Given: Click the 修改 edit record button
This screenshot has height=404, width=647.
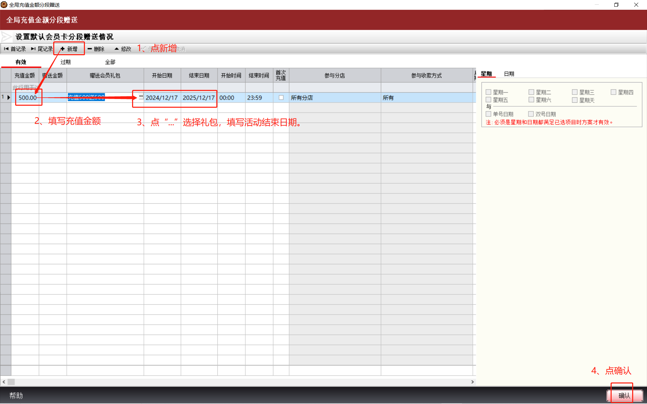Looking at the screenshot, I should click(x=123, y=49).
